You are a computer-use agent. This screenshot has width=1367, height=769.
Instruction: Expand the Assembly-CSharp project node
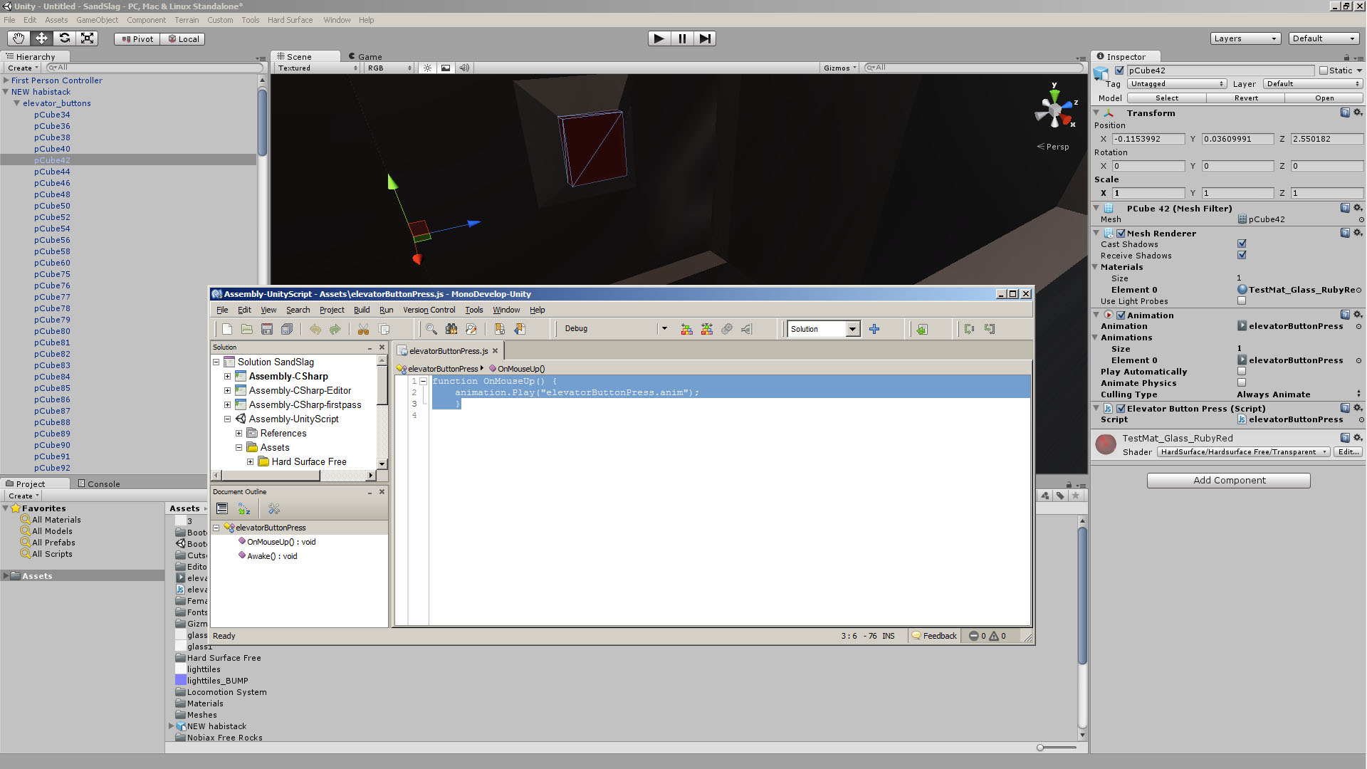[228, 376]
